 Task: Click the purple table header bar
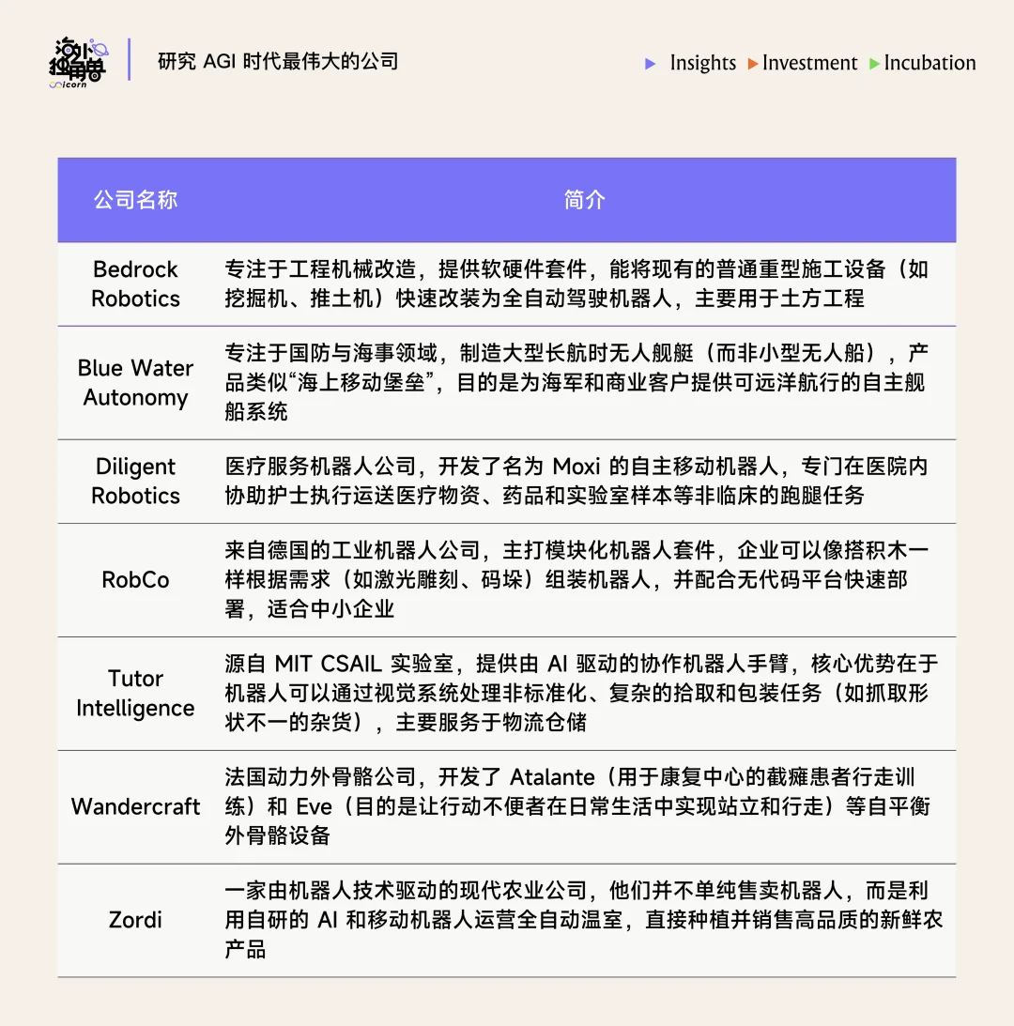pyautogui.click(x=507, y=199)
